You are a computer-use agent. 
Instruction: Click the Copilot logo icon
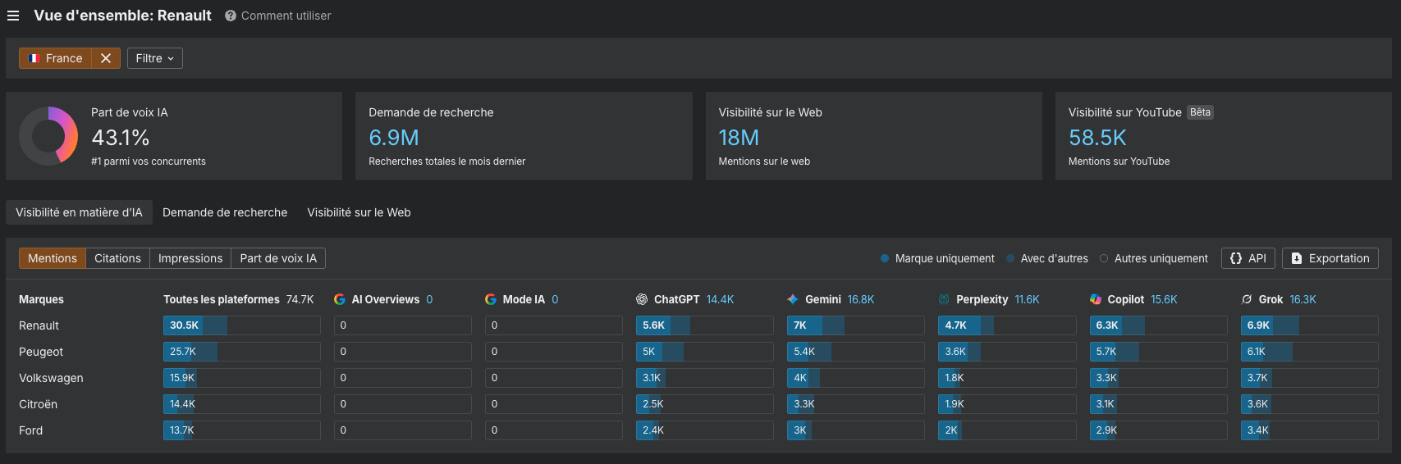point(1096,299)
